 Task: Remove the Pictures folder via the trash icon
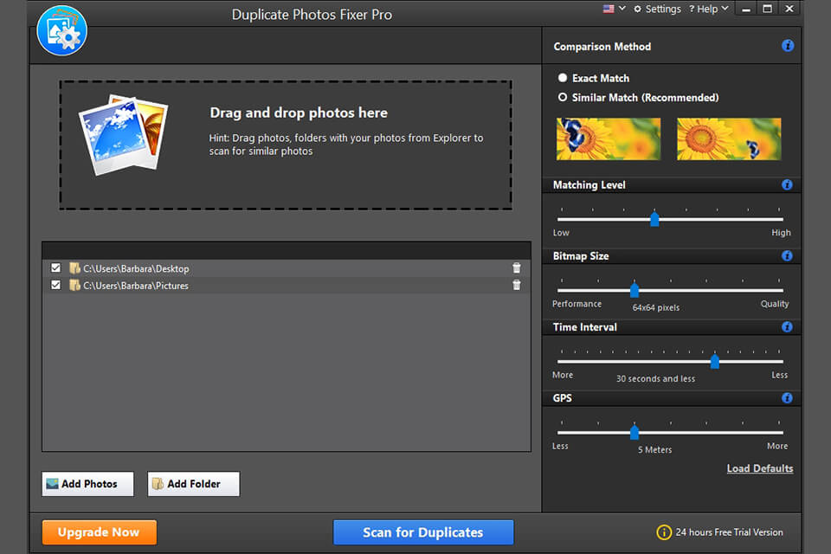pos(517,285)
